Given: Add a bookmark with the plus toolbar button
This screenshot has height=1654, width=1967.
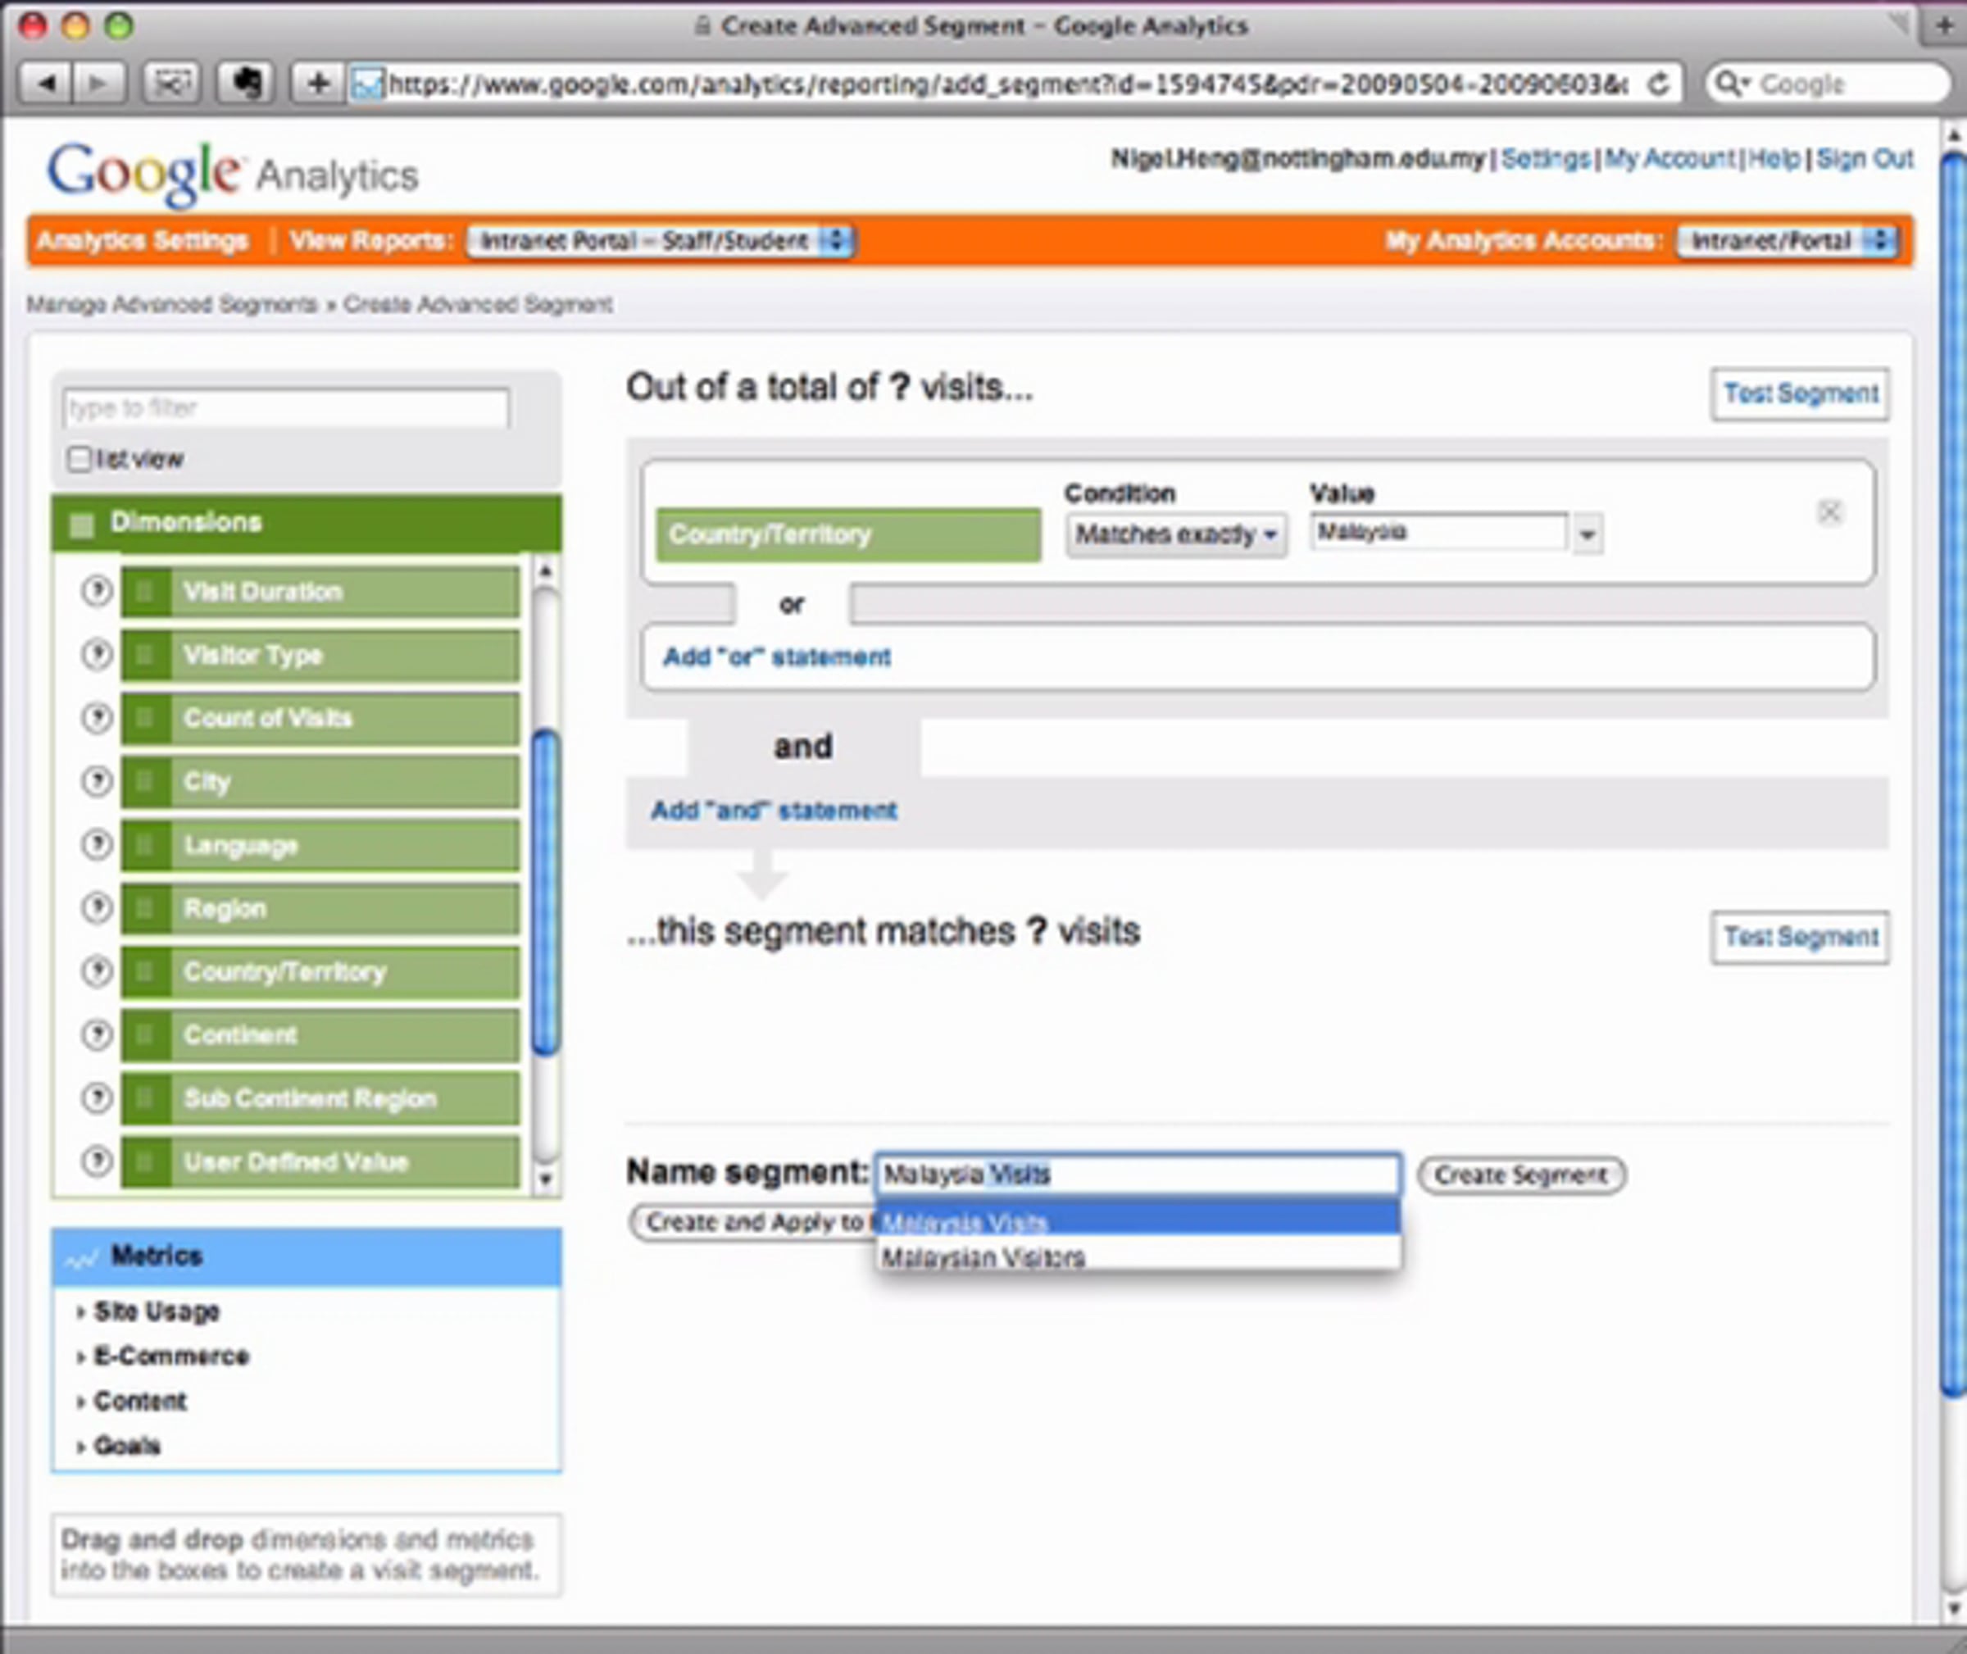Looking at the screenshot, I should [319, 84].
